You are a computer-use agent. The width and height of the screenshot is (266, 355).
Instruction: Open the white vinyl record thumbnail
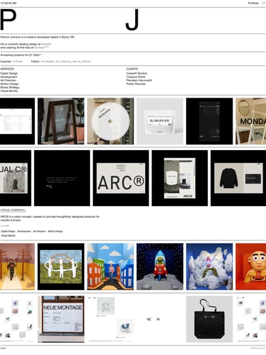tap(110, 122)
